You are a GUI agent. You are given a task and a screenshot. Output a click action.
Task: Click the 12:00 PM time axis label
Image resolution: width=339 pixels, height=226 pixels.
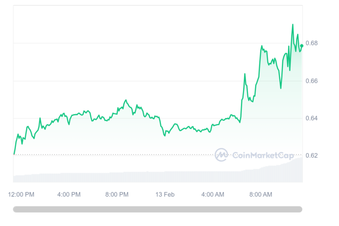click(x=21, y=195)
